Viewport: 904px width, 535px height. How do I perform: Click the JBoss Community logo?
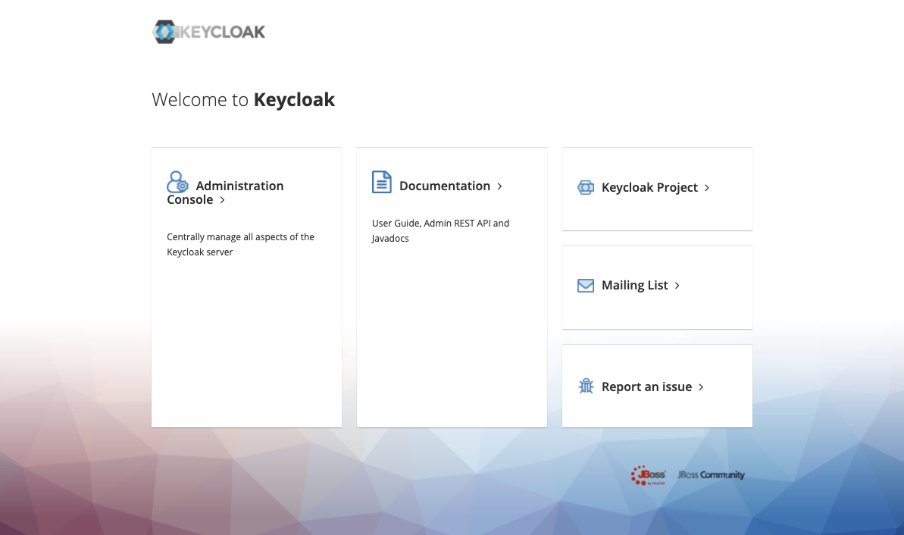(709, 475)
